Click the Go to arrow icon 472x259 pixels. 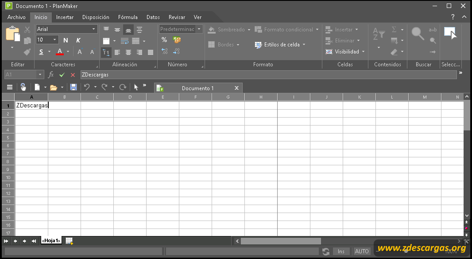pos(433,52)
